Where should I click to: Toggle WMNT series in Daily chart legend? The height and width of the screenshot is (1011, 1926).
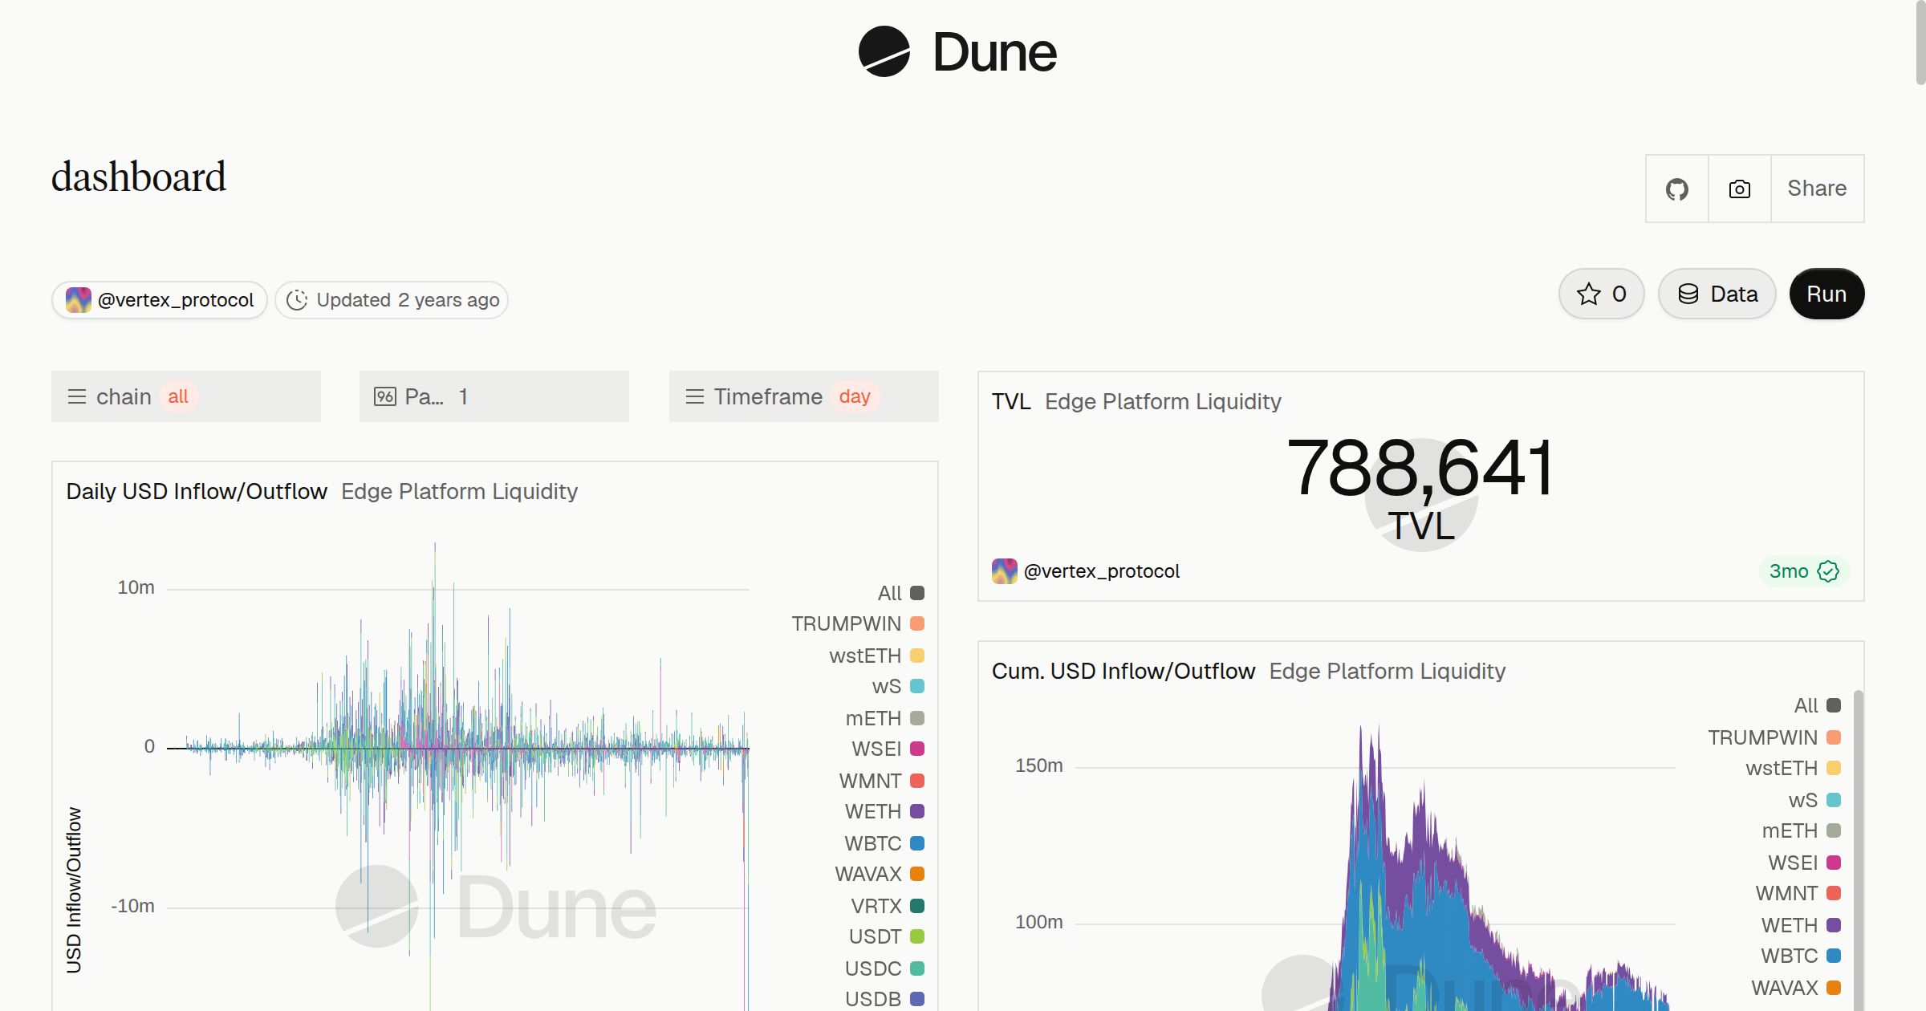(881, 781)
